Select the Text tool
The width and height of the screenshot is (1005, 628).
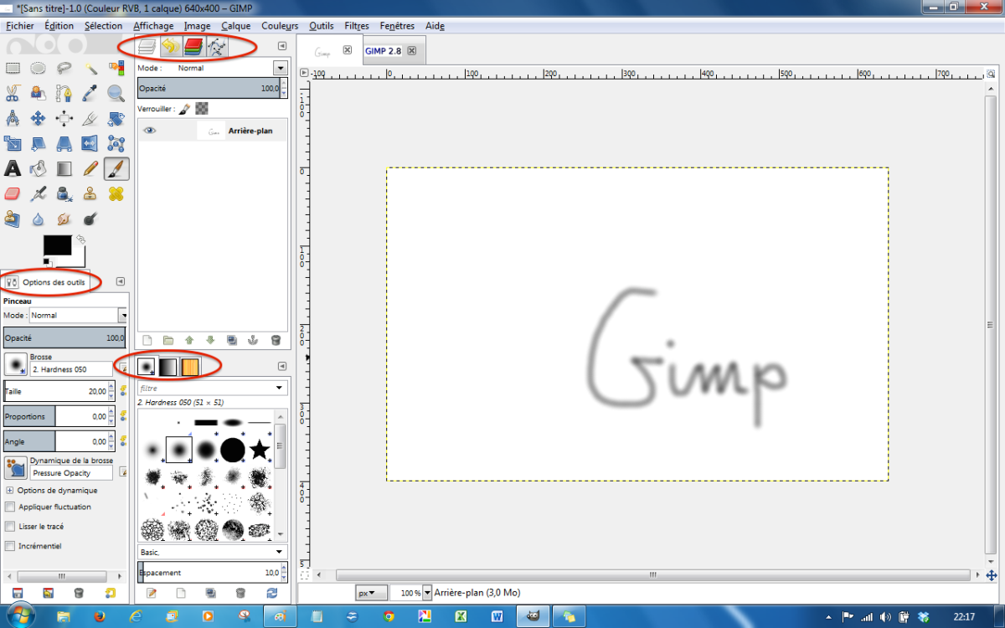pyautogui.click(x=13, y=168)
